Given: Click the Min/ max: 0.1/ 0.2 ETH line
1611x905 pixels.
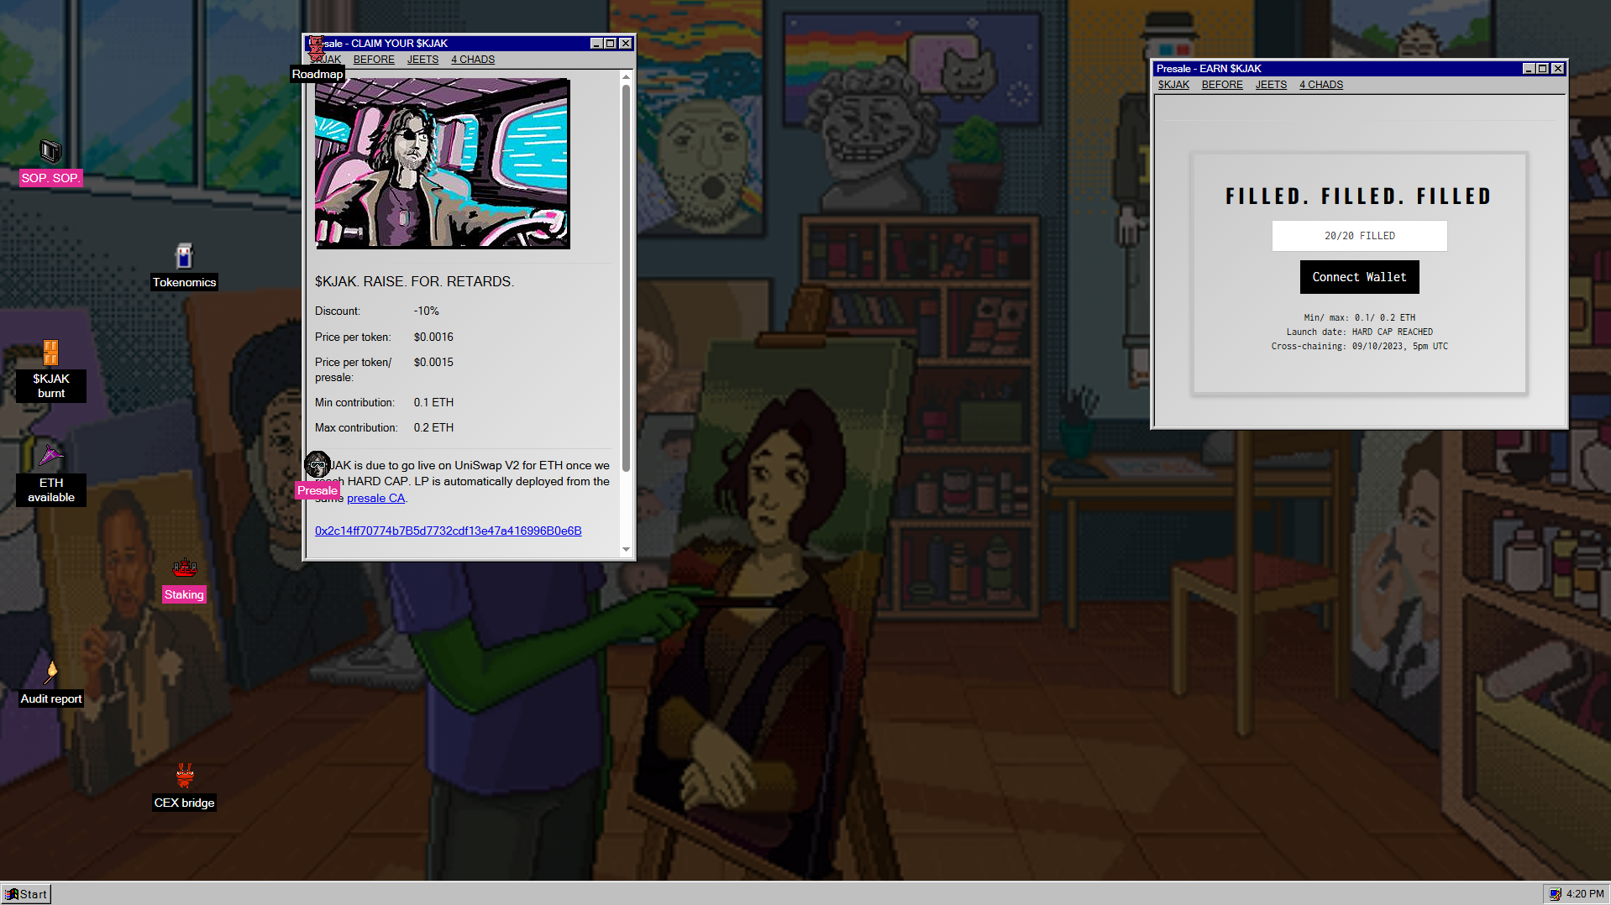Looking at the screenshot, I should point(1359,317).
